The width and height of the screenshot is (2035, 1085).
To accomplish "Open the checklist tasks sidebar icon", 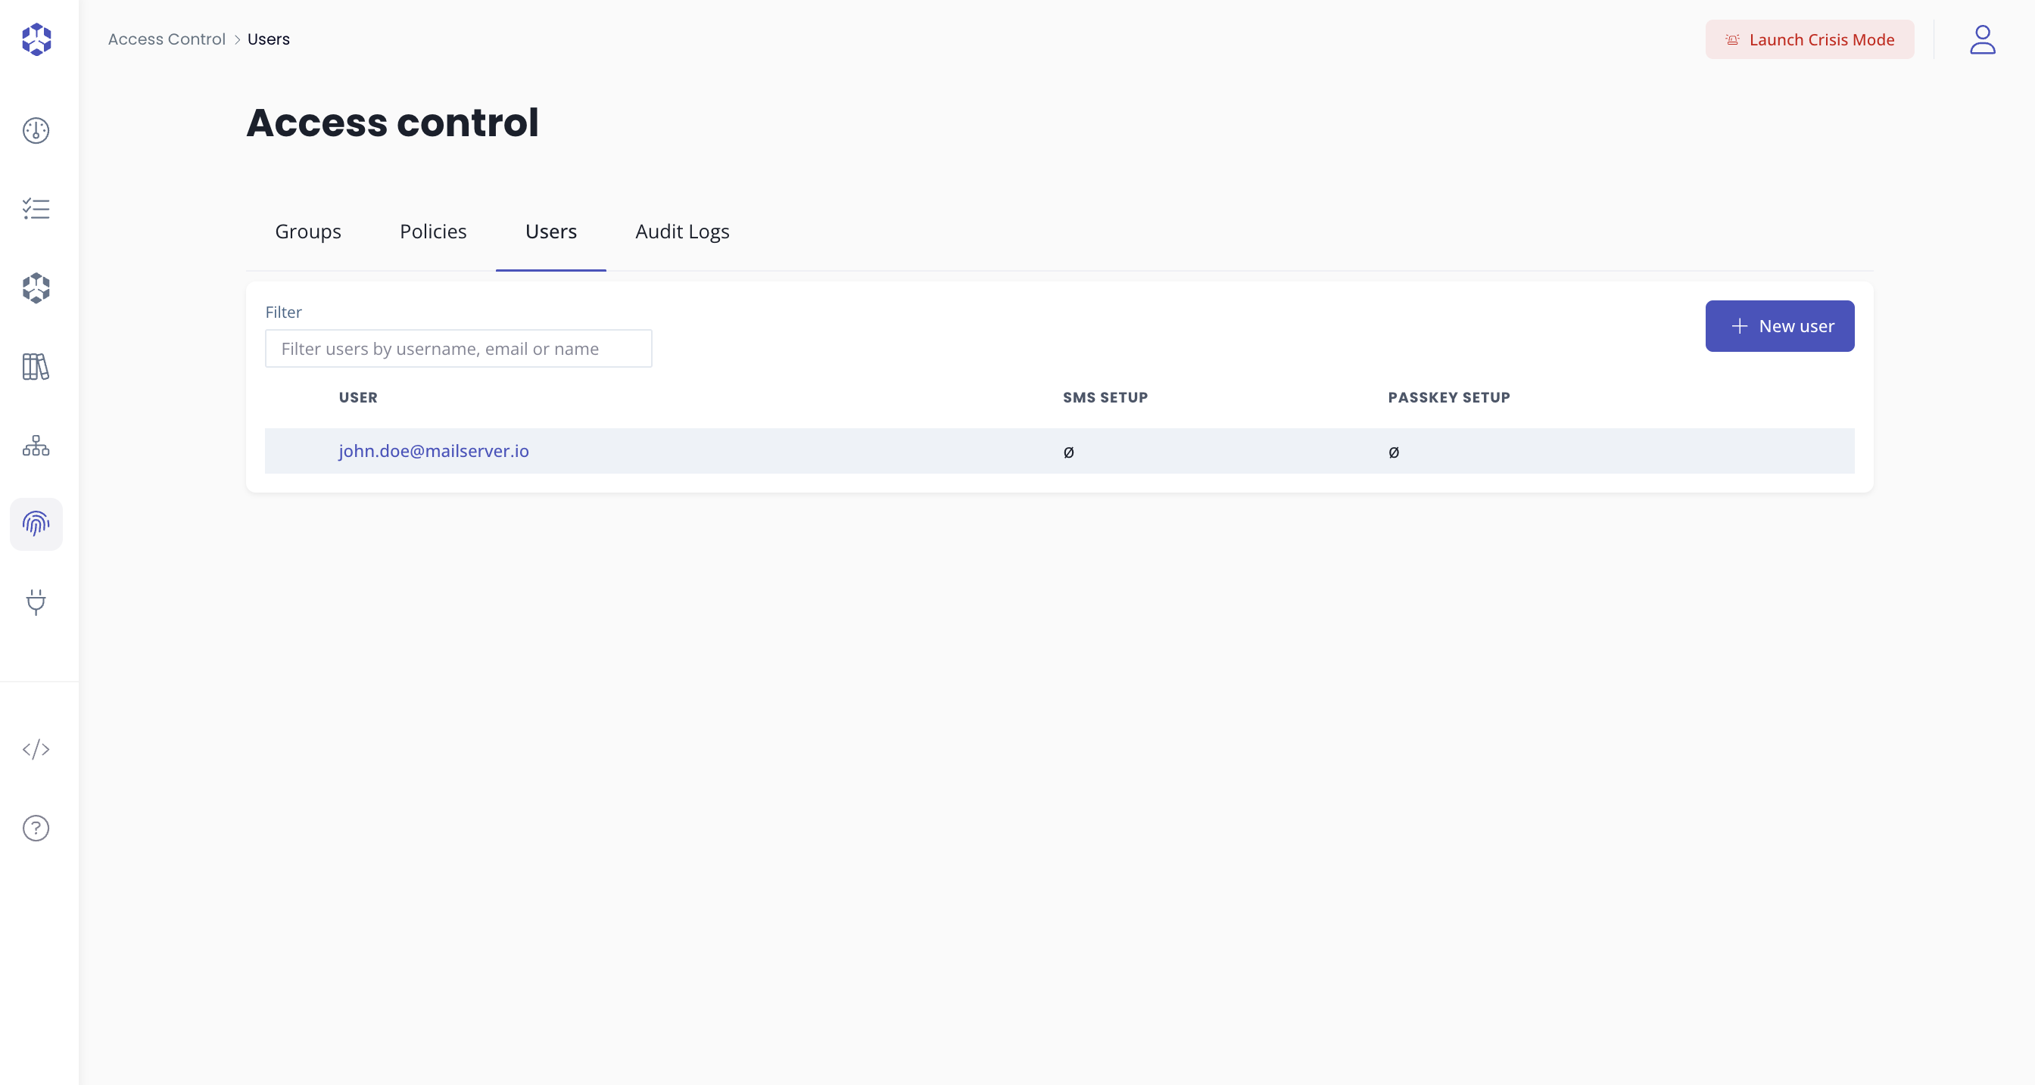I will pos(36,210).
